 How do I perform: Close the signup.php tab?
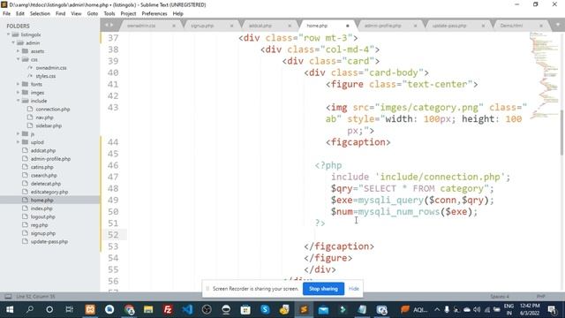[231, 26]
